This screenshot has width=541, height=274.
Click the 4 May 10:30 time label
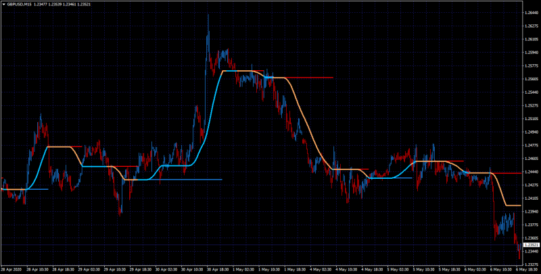click(347, 269)
